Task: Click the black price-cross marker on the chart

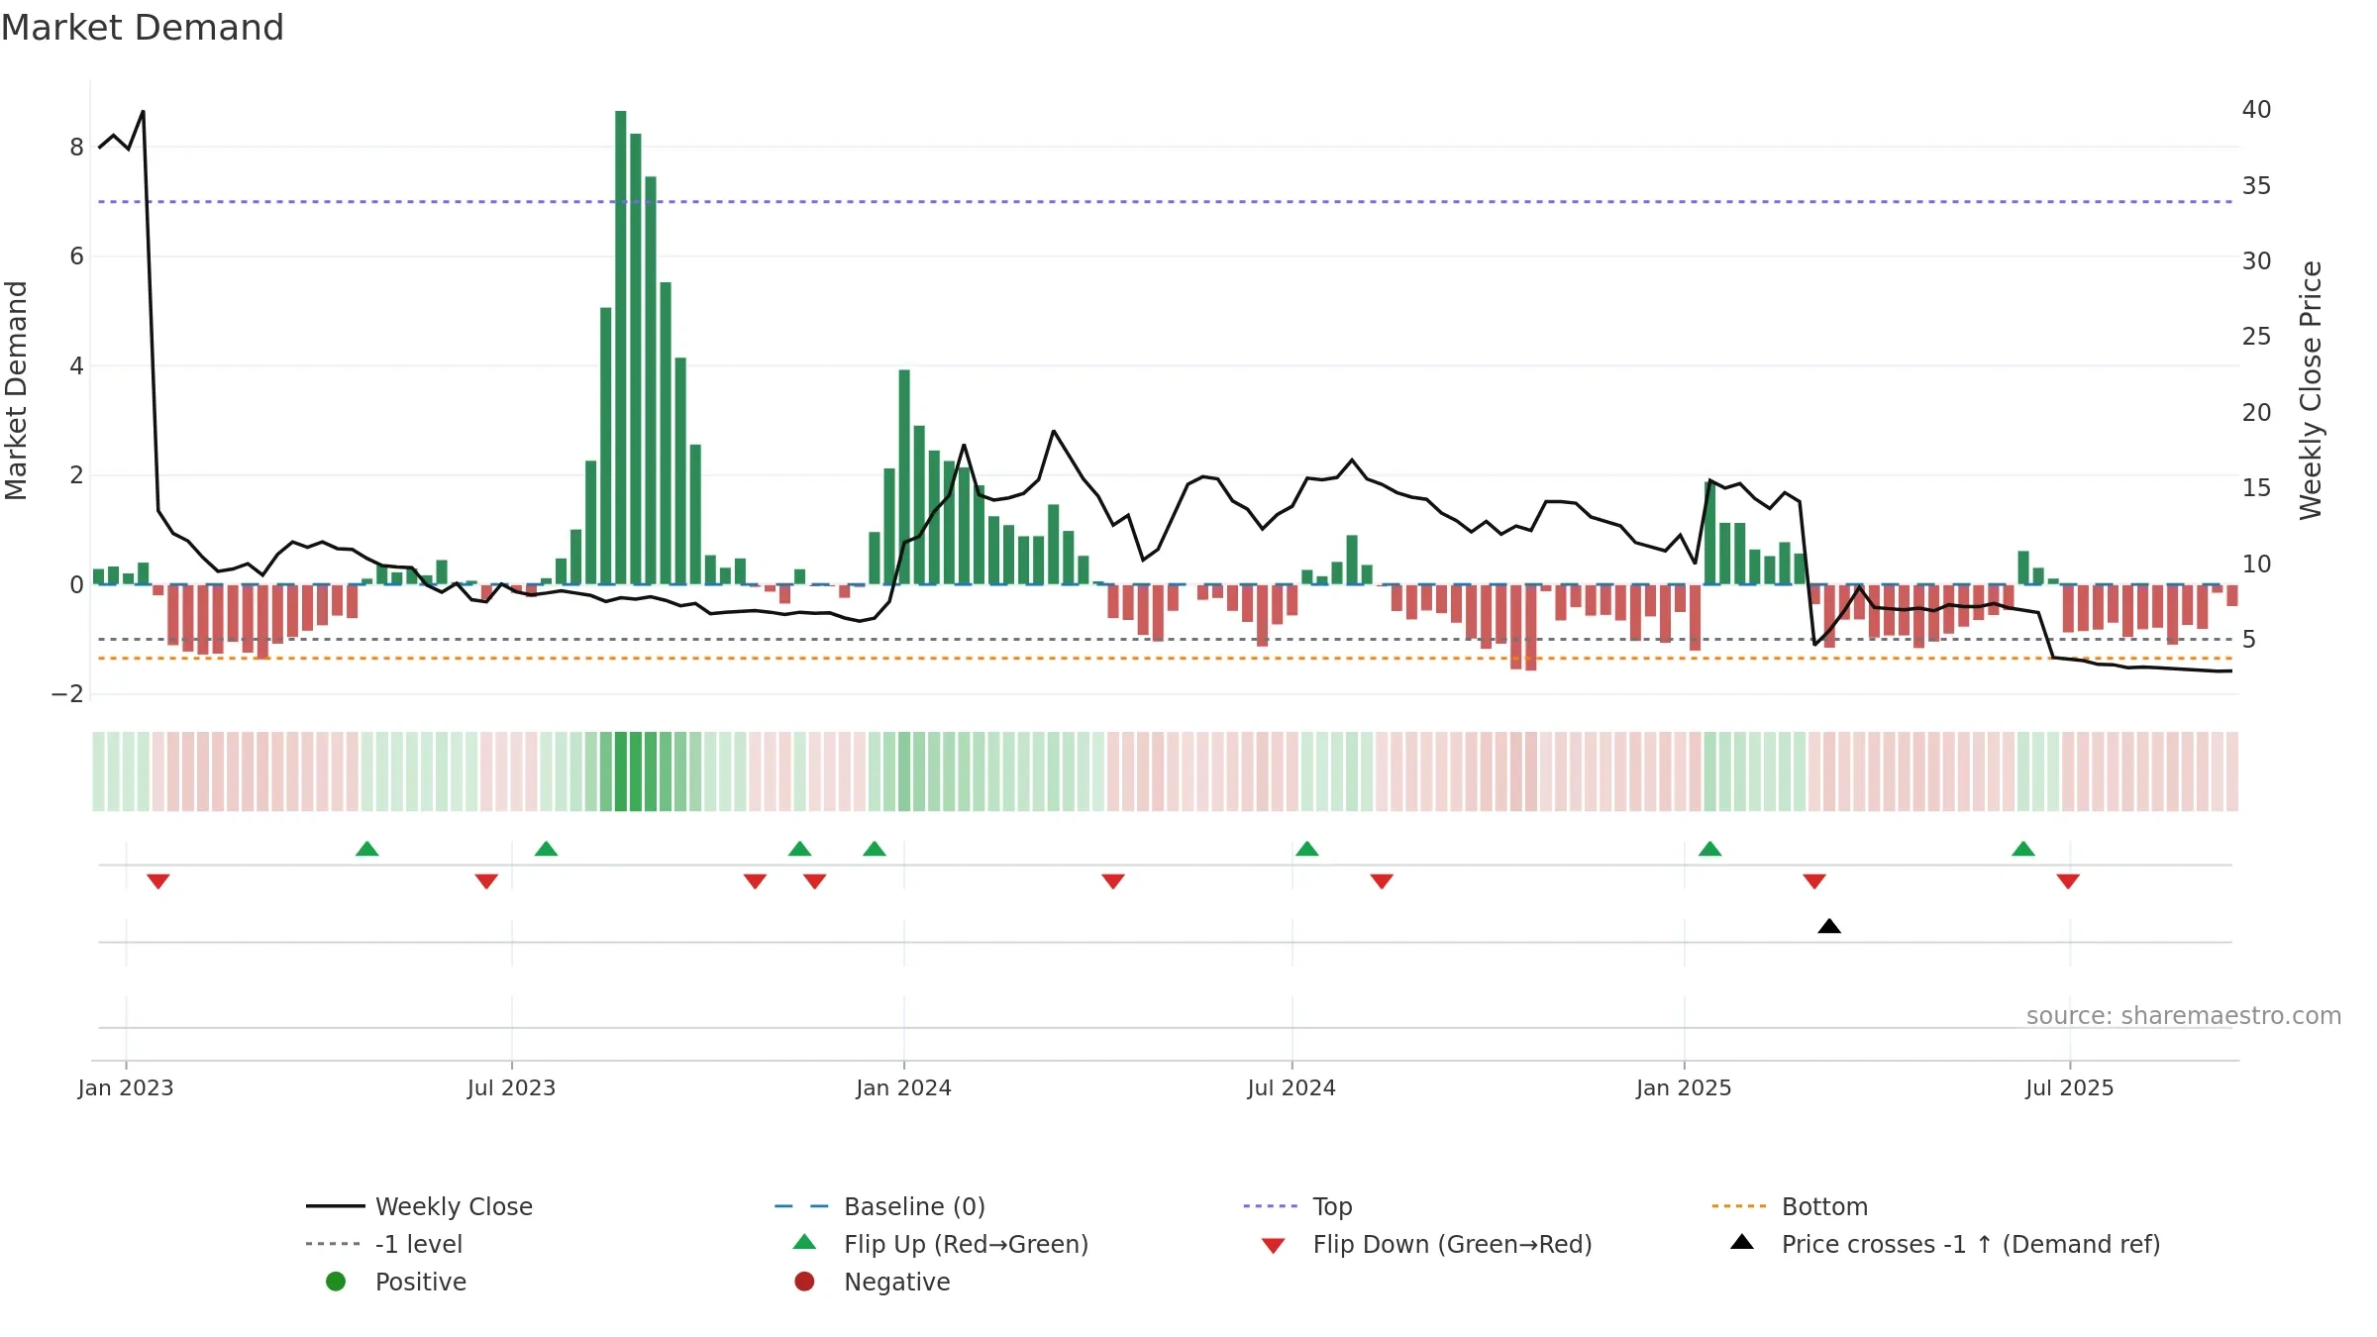Action: click(1829, 926)
